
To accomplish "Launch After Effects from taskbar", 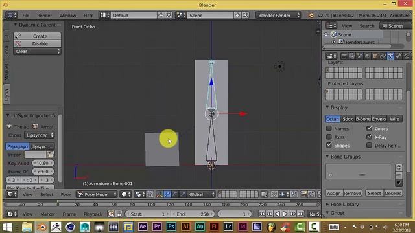I will point(143,227).
